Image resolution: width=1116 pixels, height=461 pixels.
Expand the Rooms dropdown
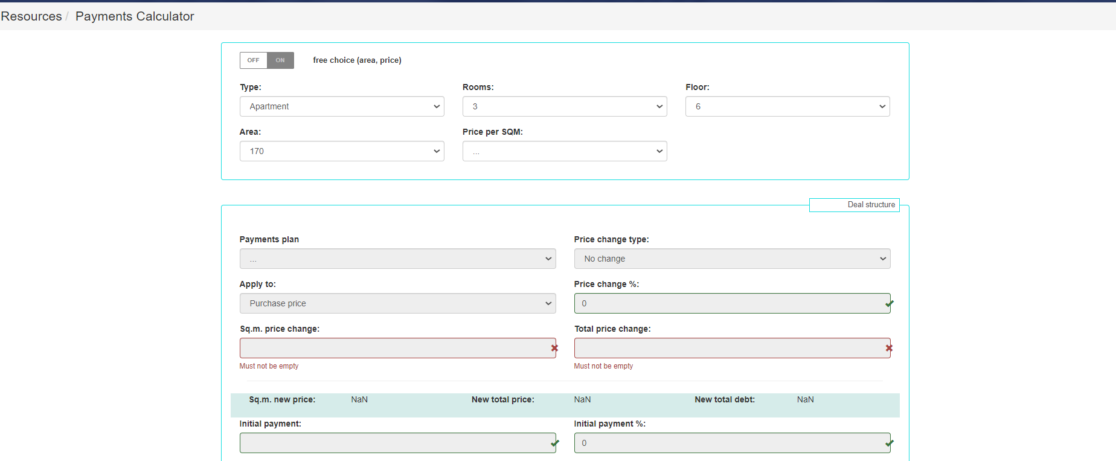coord(565,106)
